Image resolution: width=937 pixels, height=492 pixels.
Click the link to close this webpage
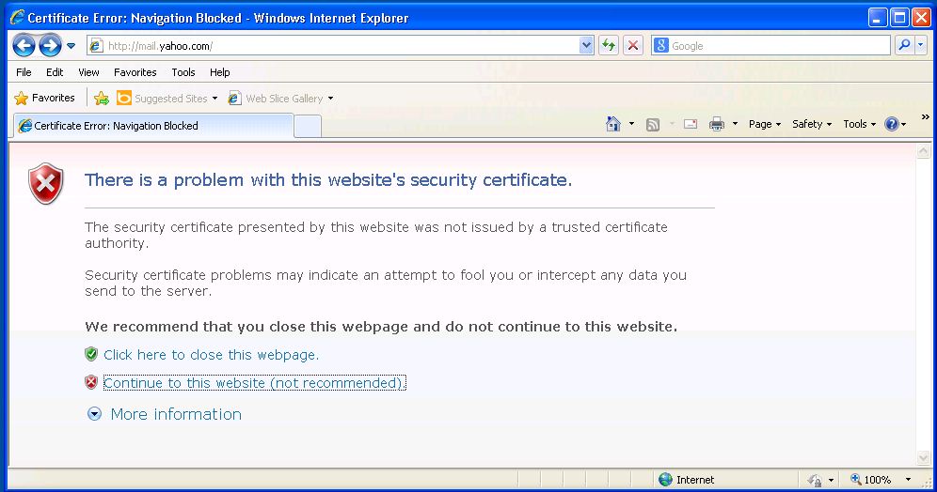click(211, 355)
